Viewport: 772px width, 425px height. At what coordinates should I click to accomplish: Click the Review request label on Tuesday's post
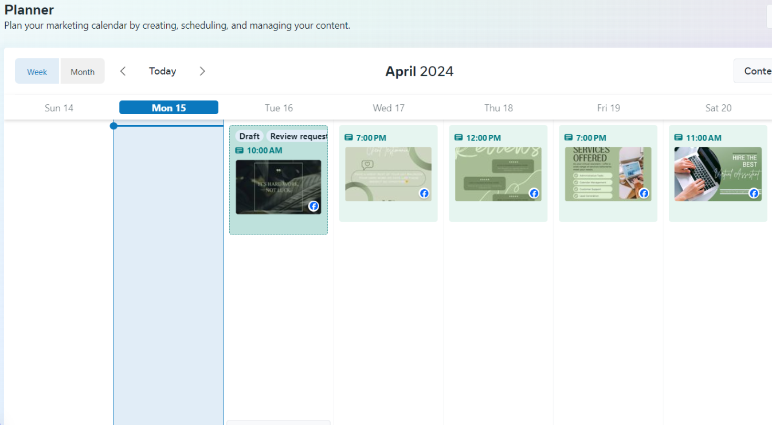pos(297,137)
